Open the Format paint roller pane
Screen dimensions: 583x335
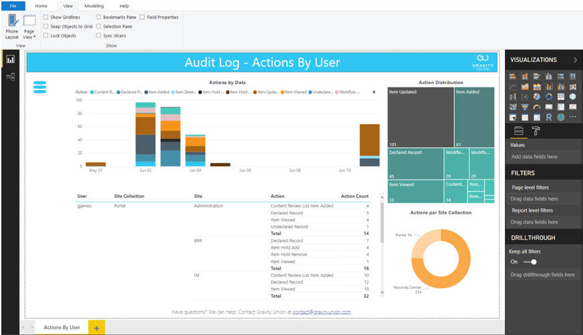[536, 131]
